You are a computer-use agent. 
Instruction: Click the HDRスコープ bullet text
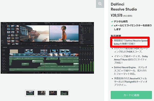[x=131, y=50]
